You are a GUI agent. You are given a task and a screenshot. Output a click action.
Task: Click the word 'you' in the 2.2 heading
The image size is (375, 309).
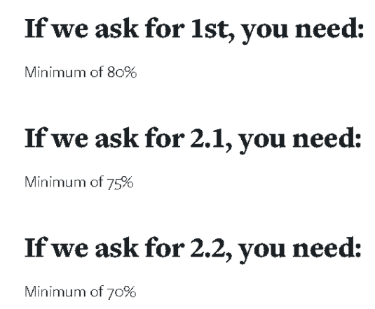pos(262,252)
